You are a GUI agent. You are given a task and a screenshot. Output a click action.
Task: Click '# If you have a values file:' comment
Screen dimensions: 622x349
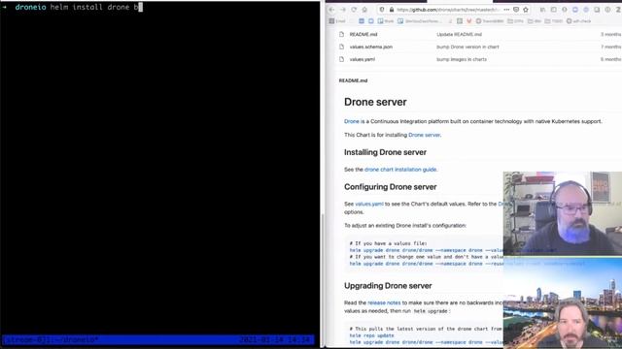(389, 243)
